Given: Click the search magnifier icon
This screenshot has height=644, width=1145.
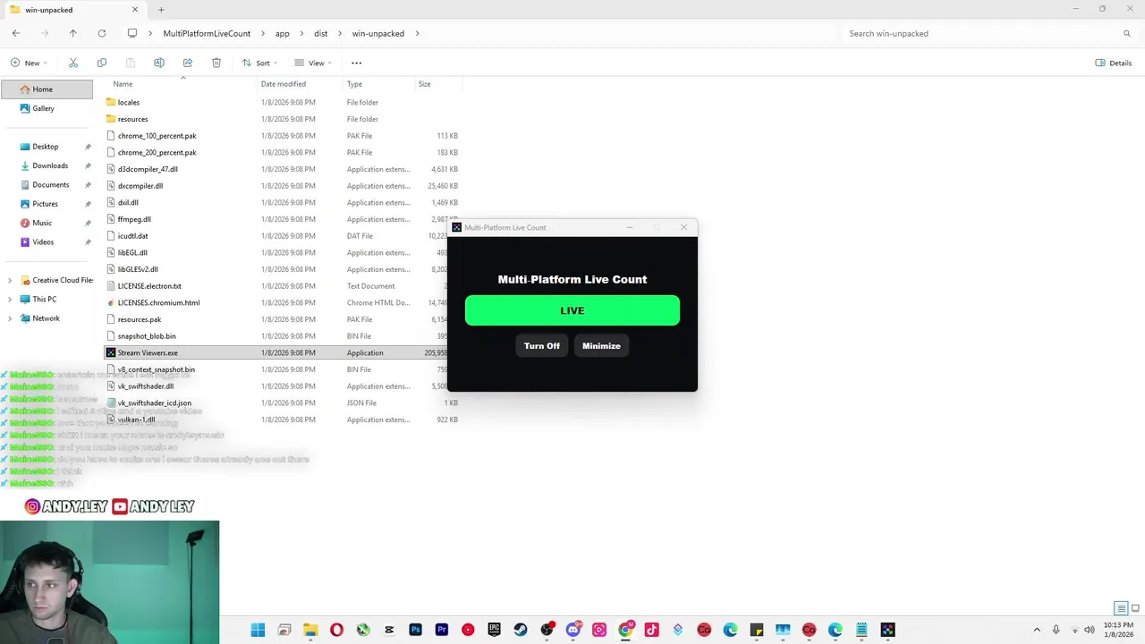Looking at the screenshot, I should (x=1127, y=33).
